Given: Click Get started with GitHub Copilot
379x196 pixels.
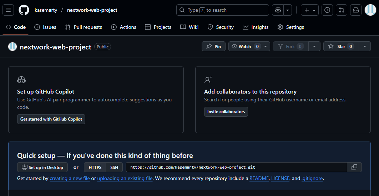Looking at the screenshot, I should click(51, 119).
